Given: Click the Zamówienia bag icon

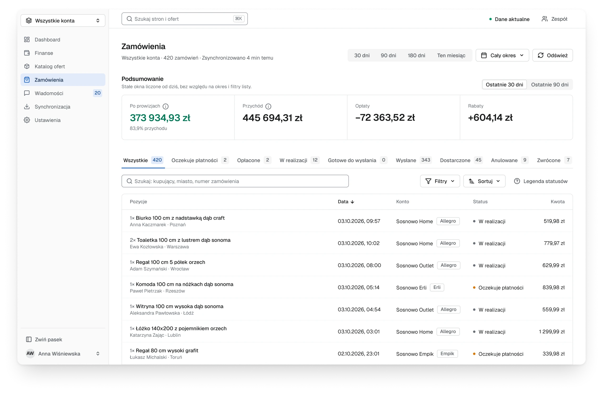Looking at the screenshot, I should [27, 80].
